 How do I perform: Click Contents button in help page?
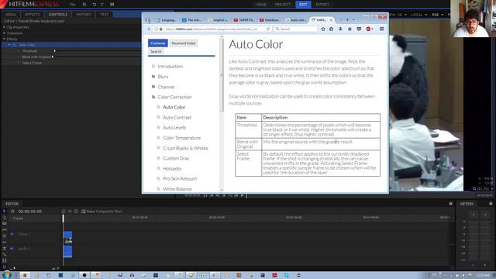[158, 43]
